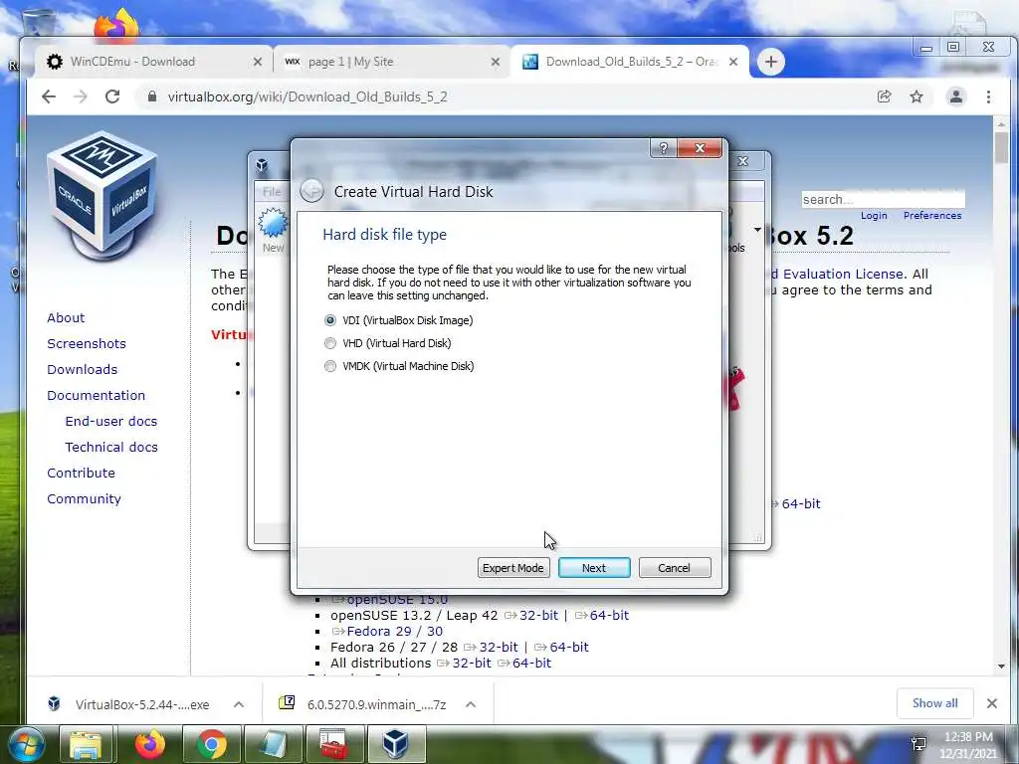Image resolution: width=1019 pixels, height=764 pixels.
Task: Open Technical docs link
Action: point(111,447)
